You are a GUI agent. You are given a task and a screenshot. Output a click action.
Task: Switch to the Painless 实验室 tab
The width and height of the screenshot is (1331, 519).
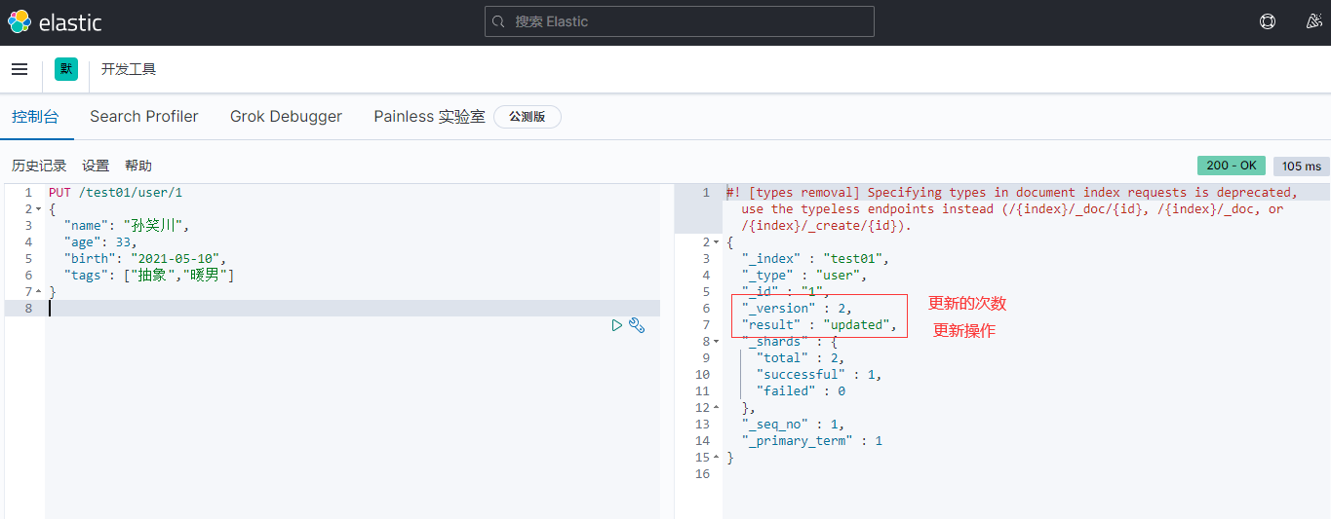coord(429,117)
